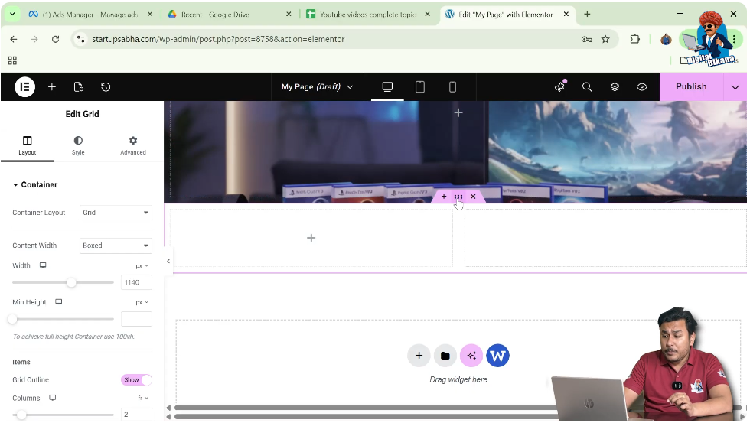Open the add element plus panel
The height and width of the screenshot is (423, 750).
pos(52,87)
